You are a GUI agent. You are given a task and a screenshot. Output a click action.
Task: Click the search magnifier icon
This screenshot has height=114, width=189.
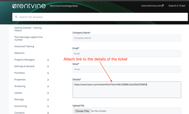16,17
